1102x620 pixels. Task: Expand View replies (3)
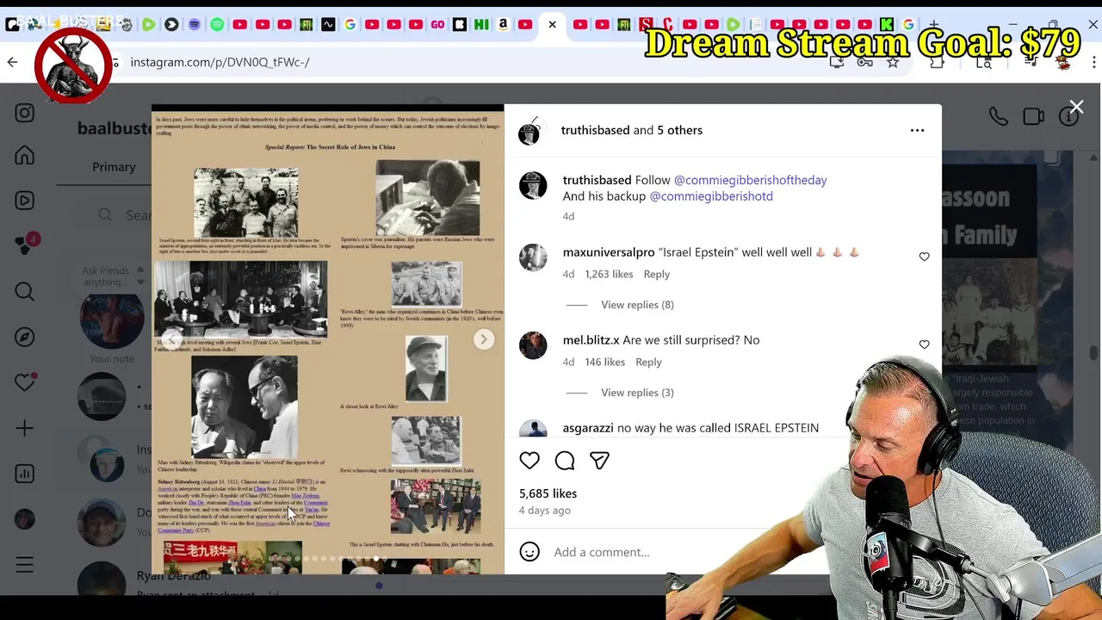click(x=637, y=393)
